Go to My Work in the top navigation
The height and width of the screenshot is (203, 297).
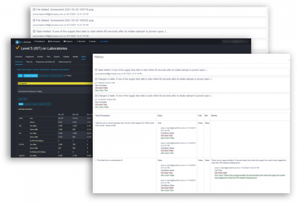point(81,42)
